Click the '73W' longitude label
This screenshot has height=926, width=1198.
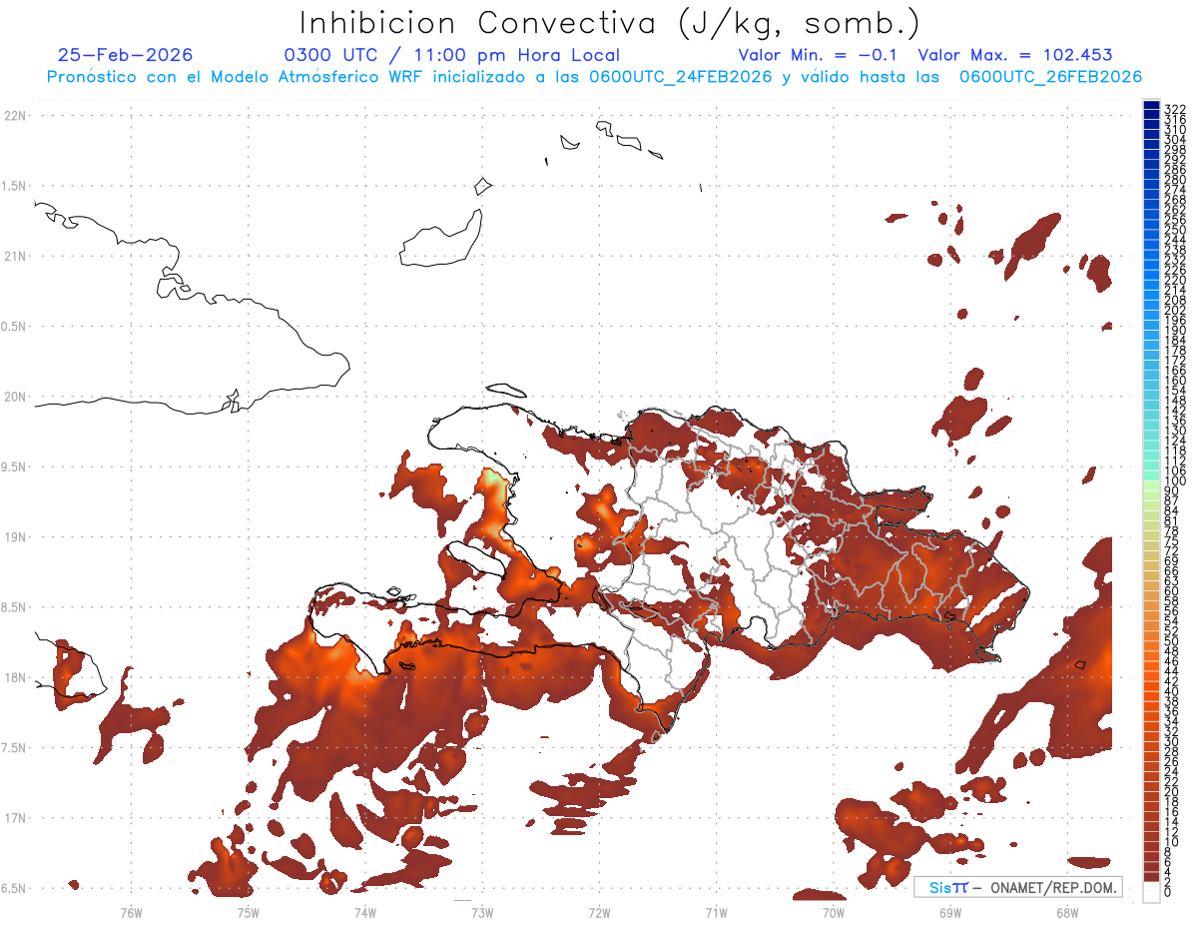(482, 912)
